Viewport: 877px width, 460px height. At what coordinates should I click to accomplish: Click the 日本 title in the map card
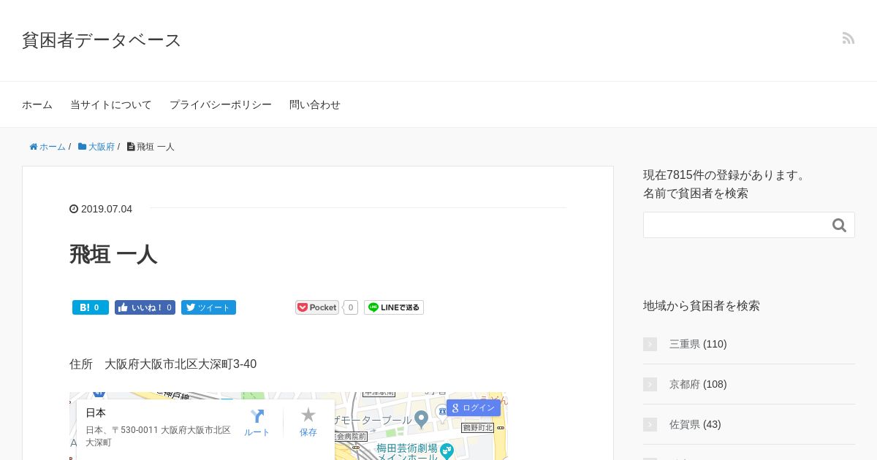(x=96, y=413)
